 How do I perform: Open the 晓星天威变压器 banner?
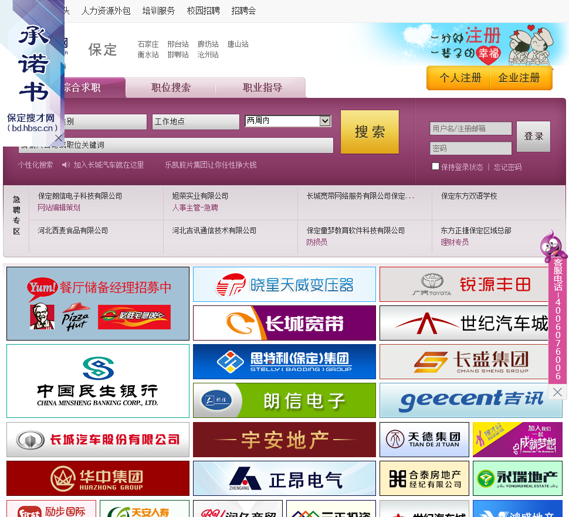tap(284, 285)
